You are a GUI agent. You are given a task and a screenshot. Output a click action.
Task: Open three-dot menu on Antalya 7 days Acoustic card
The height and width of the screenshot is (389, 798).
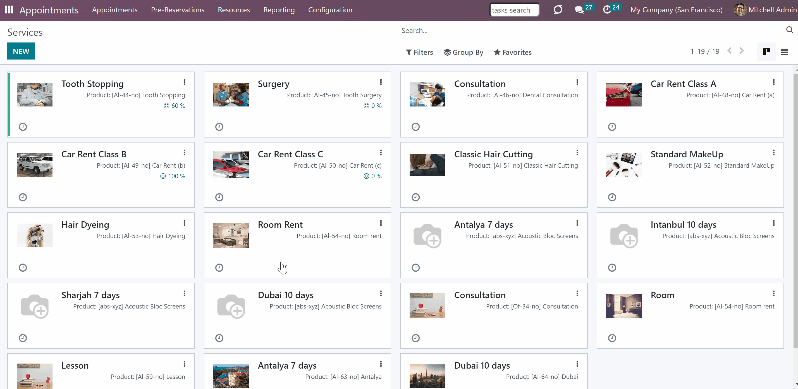coord(577,223)
